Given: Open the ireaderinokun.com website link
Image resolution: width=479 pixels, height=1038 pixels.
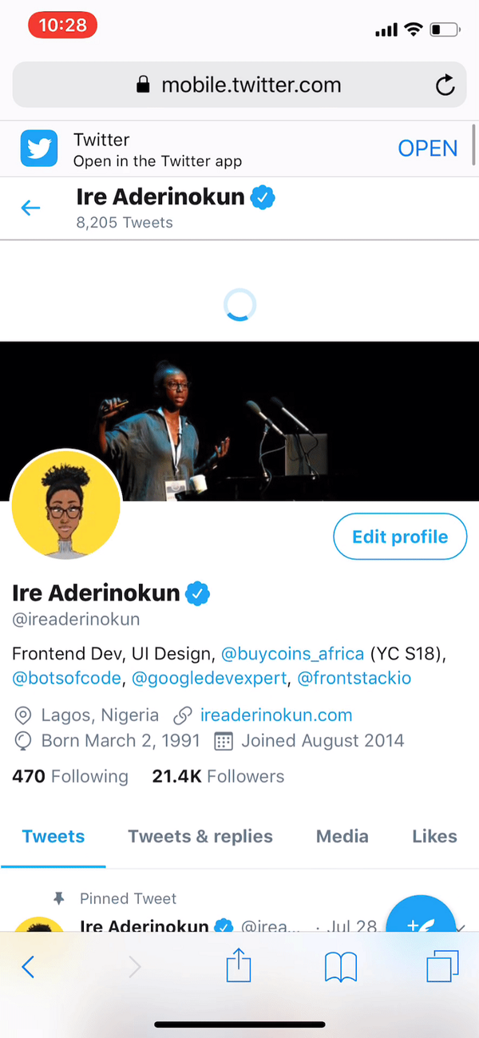Looking at the screenshot, I should click(276, 715).
